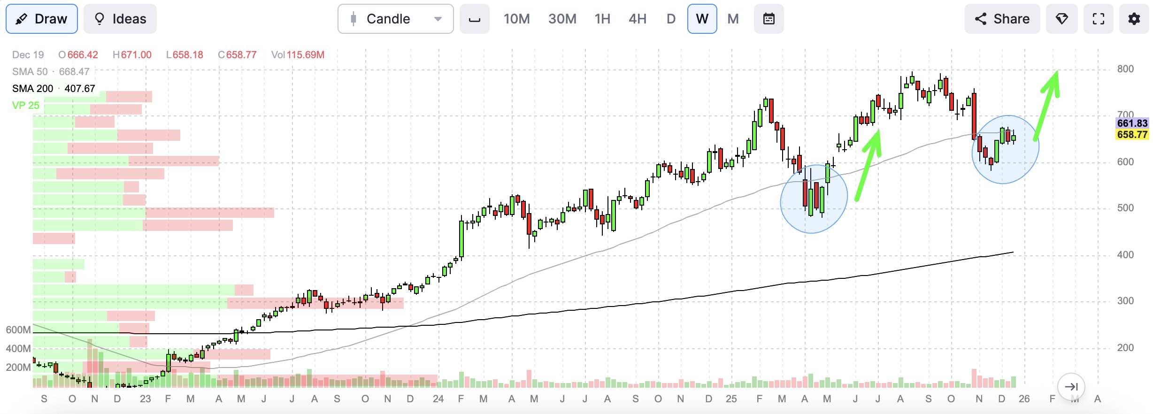The width and height of the screenshot is (1153, 414).
Task: Open the calendar date range picker
Action: point(769,19)
